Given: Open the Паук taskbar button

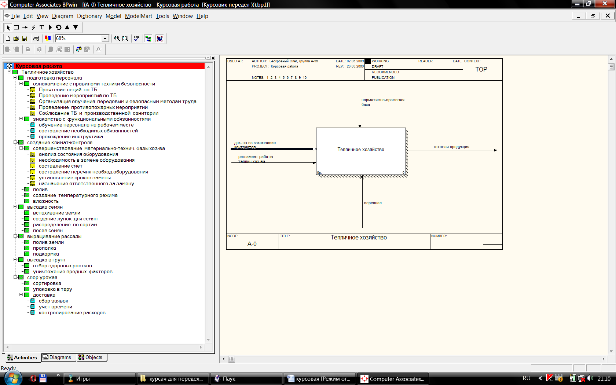Looking at the screenshot, I should pyautogui.click(x=229, y=379).
